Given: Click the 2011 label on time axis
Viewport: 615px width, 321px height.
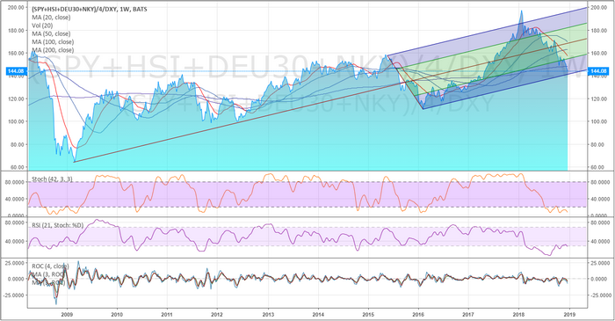Looking at the screenshot, I should (167, 314).
